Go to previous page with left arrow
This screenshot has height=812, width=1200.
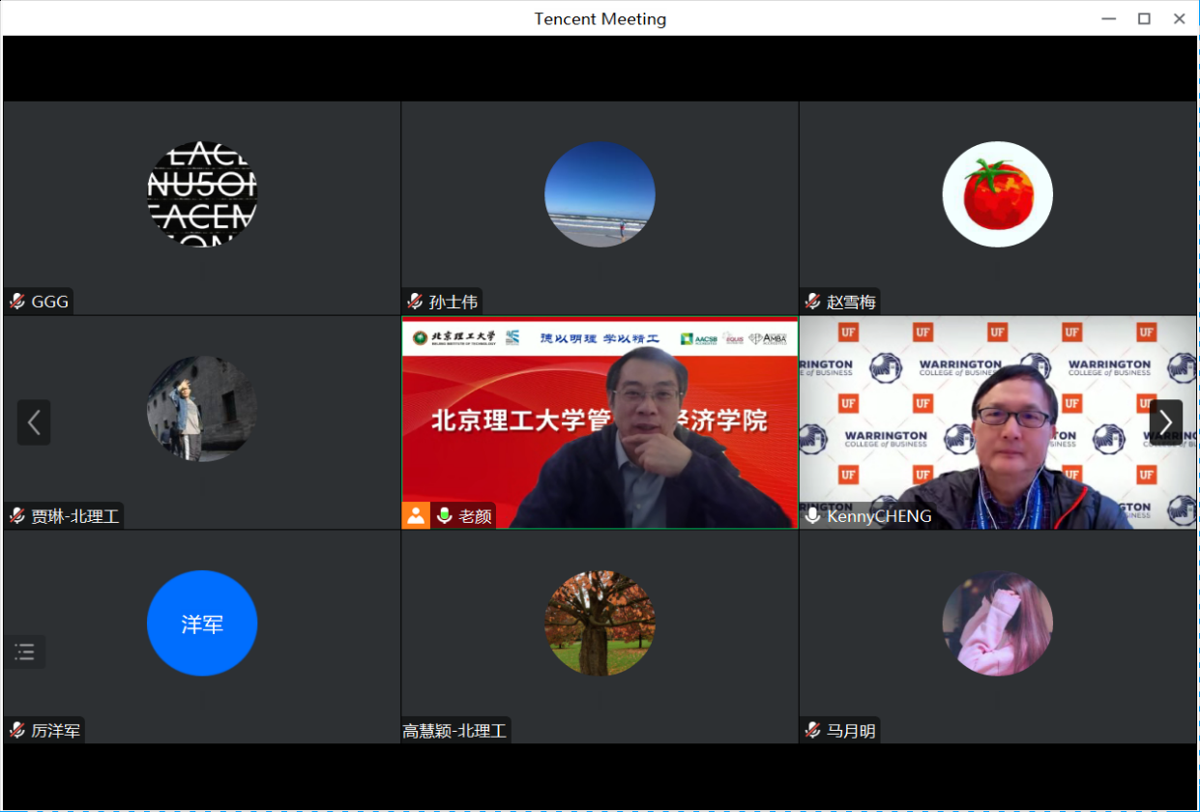click(x=34, y=422)
